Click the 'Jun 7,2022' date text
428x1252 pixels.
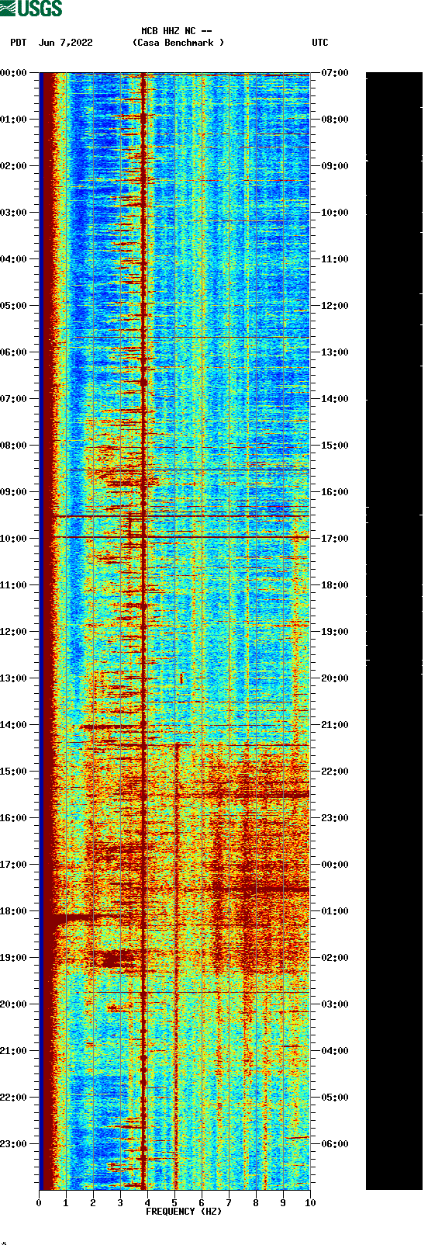[65, 43]
